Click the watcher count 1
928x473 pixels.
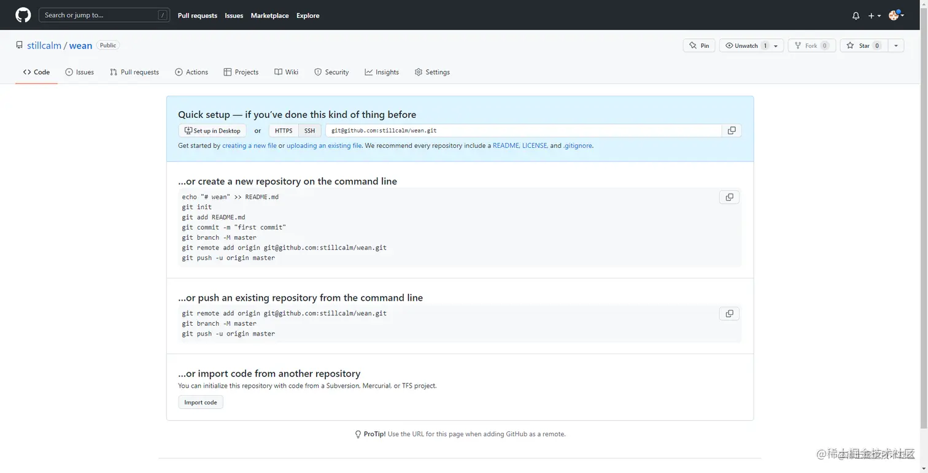(765, 45)
